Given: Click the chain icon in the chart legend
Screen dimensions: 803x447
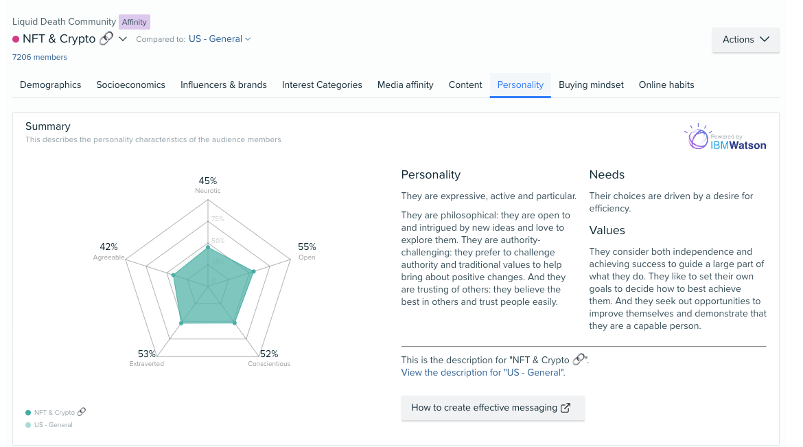Looking at the screenshot, I should point(82,411).
